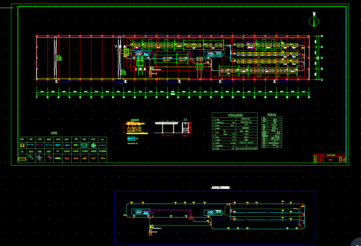Select the left cyan equipment box in schematic
The image size is (361, 246).
(x=141, y=212)
